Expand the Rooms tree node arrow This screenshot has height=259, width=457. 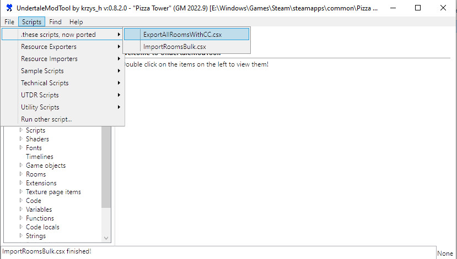click(x=21, y=174)
